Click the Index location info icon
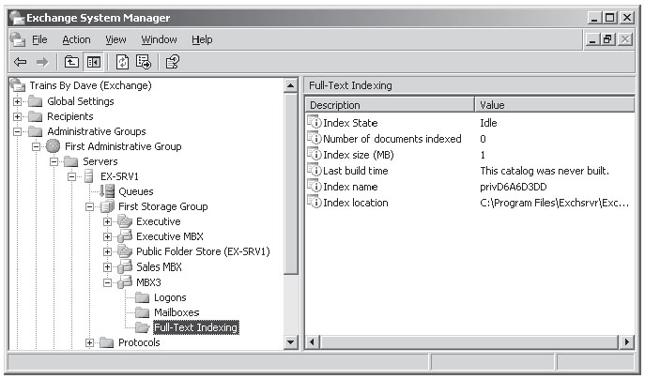Viewport: 645px width, 379px height. pyautogui.click(x=315, y=202)
